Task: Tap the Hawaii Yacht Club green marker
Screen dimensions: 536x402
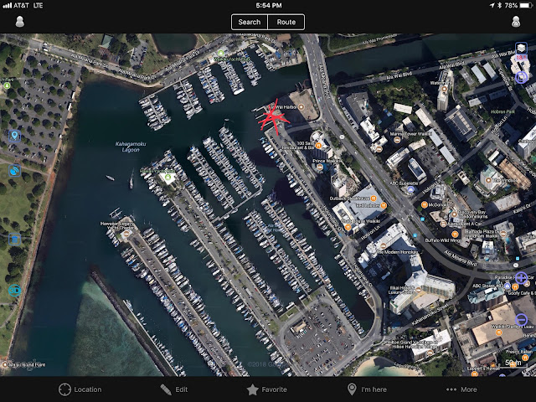Action: (167, 177)
